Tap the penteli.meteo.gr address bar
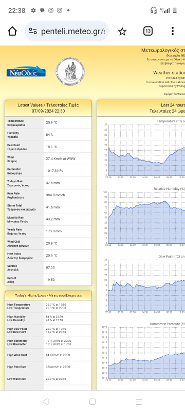 click(x=67, y=31)
